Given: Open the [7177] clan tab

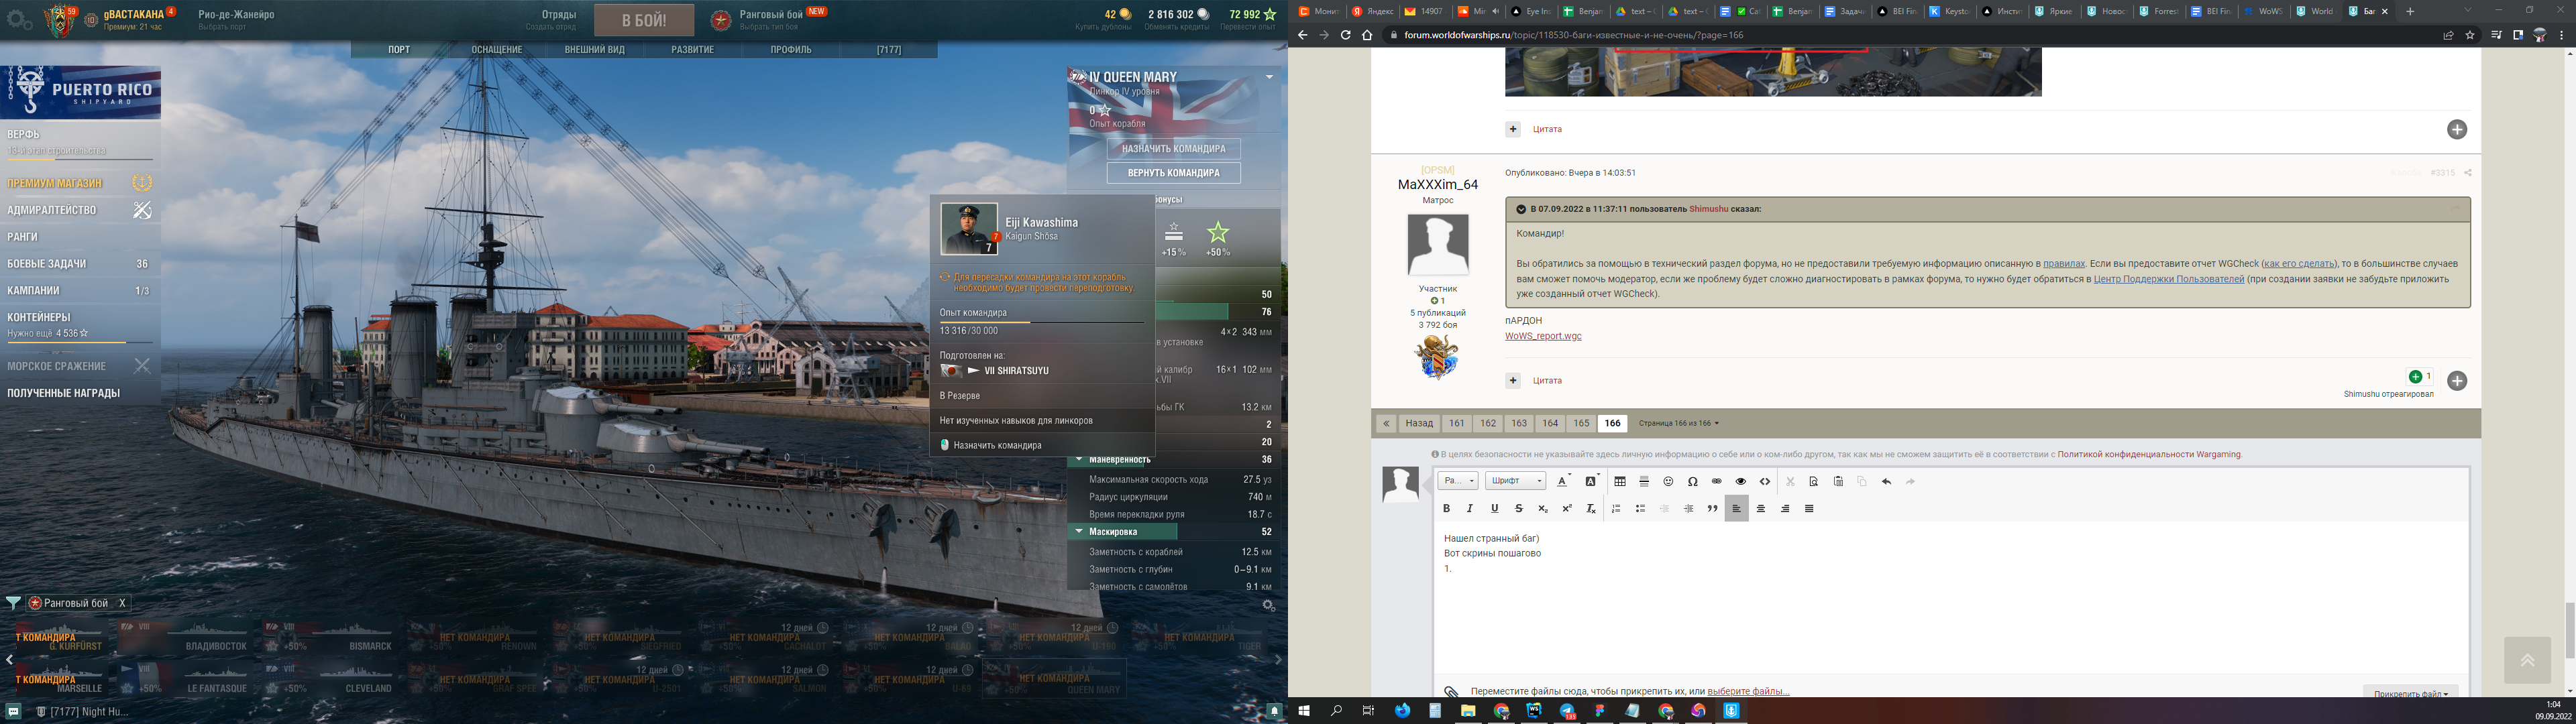Looking at the screenshot, I should (x=888, y=50).
